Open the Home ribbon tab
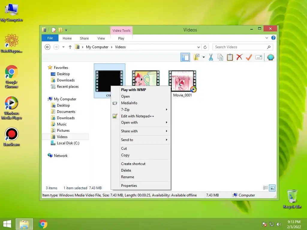307x230 pixels. click(67, 38)
